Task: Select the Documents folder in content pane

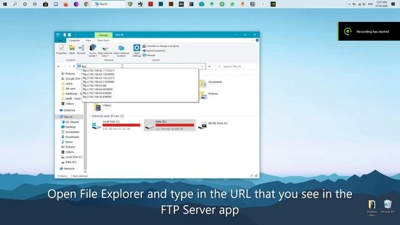Action: tap(211, 83)
